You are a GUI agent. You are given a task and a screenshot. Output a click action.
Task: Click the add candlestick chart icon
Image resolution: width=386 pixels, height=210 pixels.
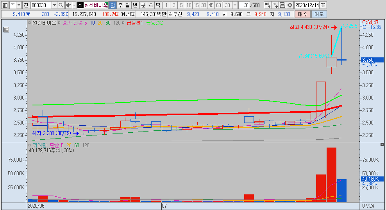267,5
